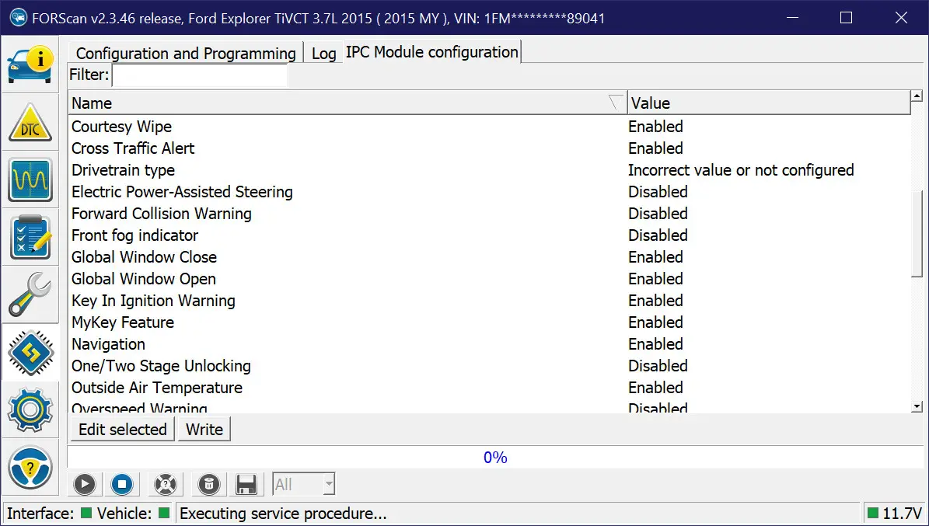Select the Electric Power-Assisted Steering row
The width and height of the screenshot is (929, 526).
pyautogui.click(x=490, y=192)
